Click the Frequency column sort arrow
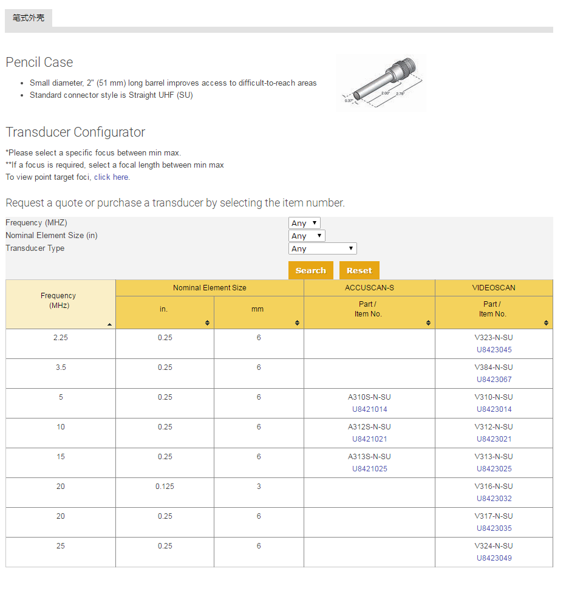Screen dimensions: 569x591 (109, 324)
